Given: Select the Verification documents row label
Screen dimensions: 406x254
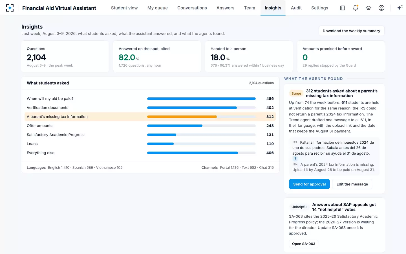Looking at the screenshot, I should [47, 108].
